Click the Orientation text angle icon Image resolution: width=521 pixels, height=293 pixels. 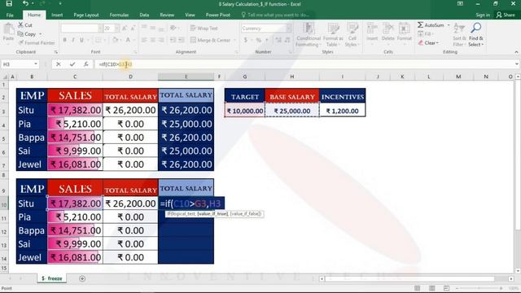point(173,28)
